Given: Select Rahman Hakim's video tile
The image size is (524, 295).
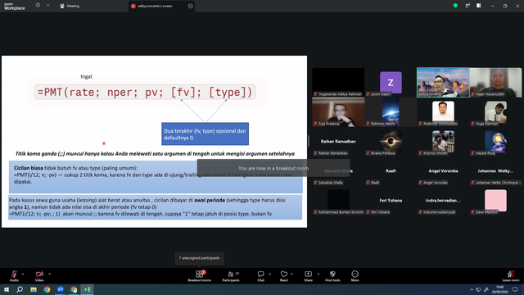Looking at the screenshot, I should 391,111.
